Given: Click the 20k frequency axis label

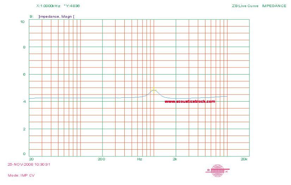Looking at the screenshot, I should pos(244,159).
